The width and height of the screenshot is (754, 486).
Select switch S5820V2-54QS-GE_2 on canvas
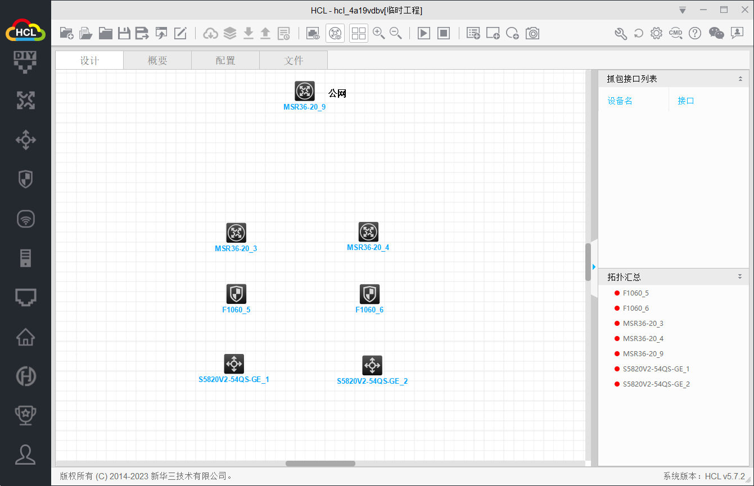[372, 365]
